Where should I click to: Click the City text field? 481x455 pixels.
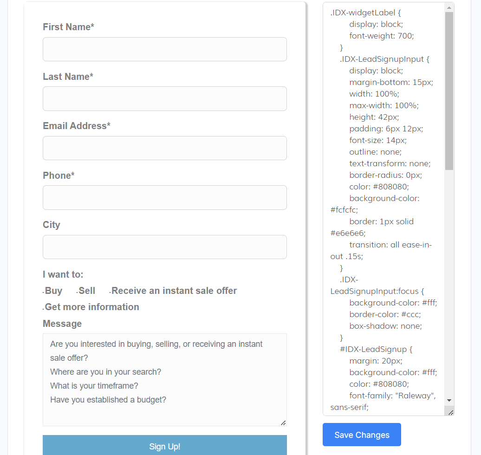pos(164,247)
